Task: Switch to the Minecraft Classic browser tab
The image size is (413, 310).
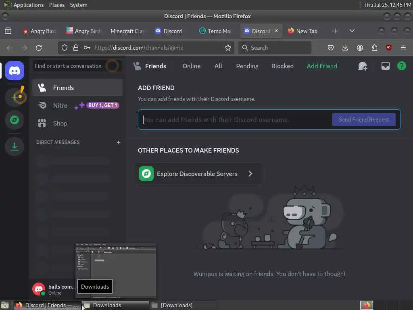Action: coord(127,31)
